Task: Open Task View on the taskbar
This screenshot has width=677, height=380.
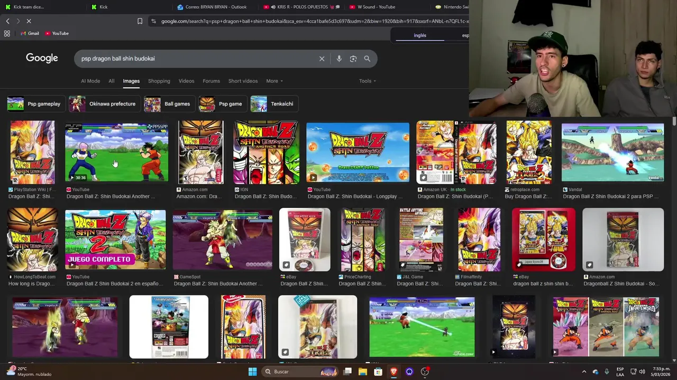Action: (x=347, y=372)
